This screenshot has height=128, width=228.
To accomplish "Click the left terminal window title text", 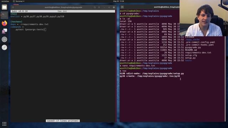I will pyautogui.click(x=63, y=7).
